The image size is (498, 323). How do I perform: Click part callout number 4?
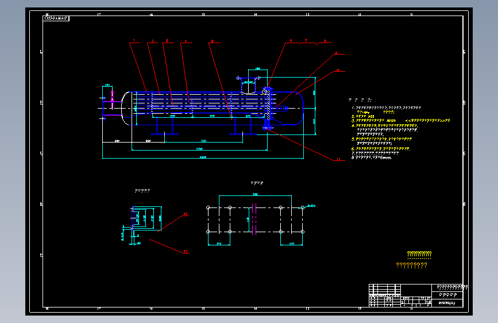(186, 41)
